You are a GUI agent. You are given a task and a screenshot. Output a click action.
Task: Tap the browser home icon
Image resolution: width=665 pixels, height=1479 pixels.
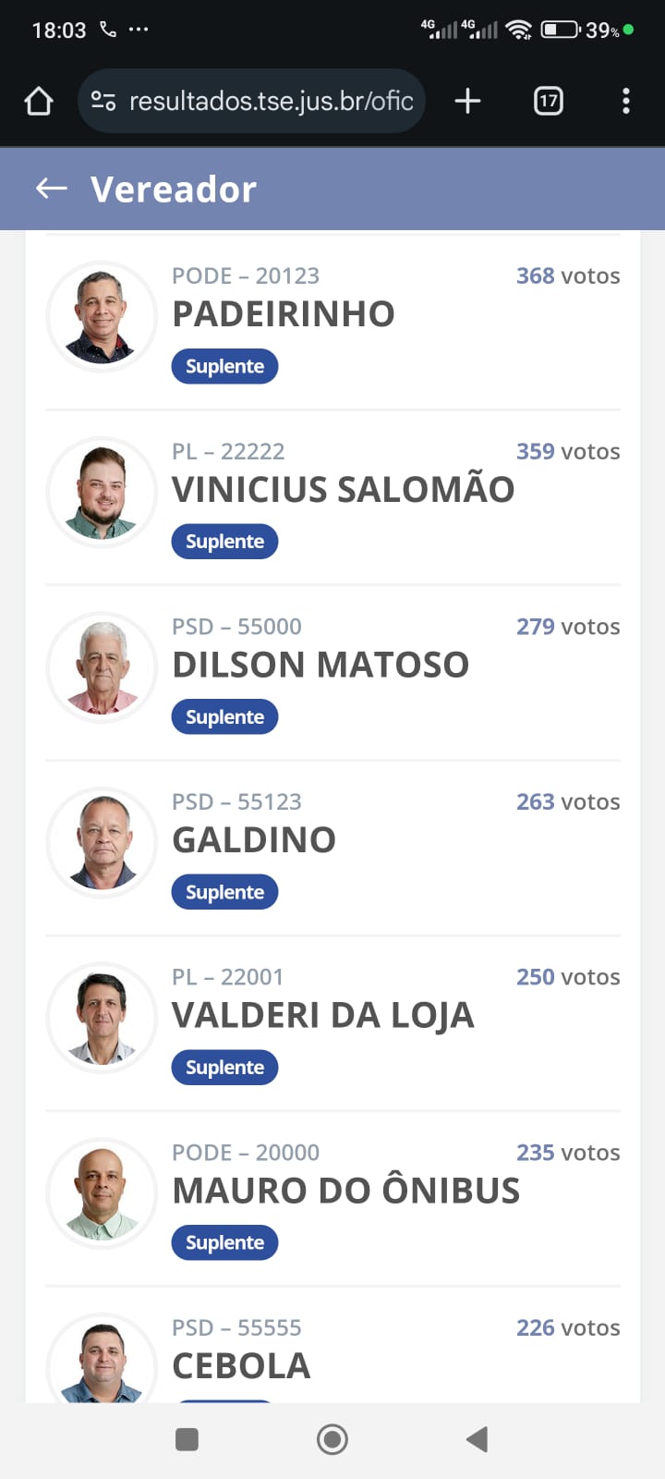tap(39, 101)
